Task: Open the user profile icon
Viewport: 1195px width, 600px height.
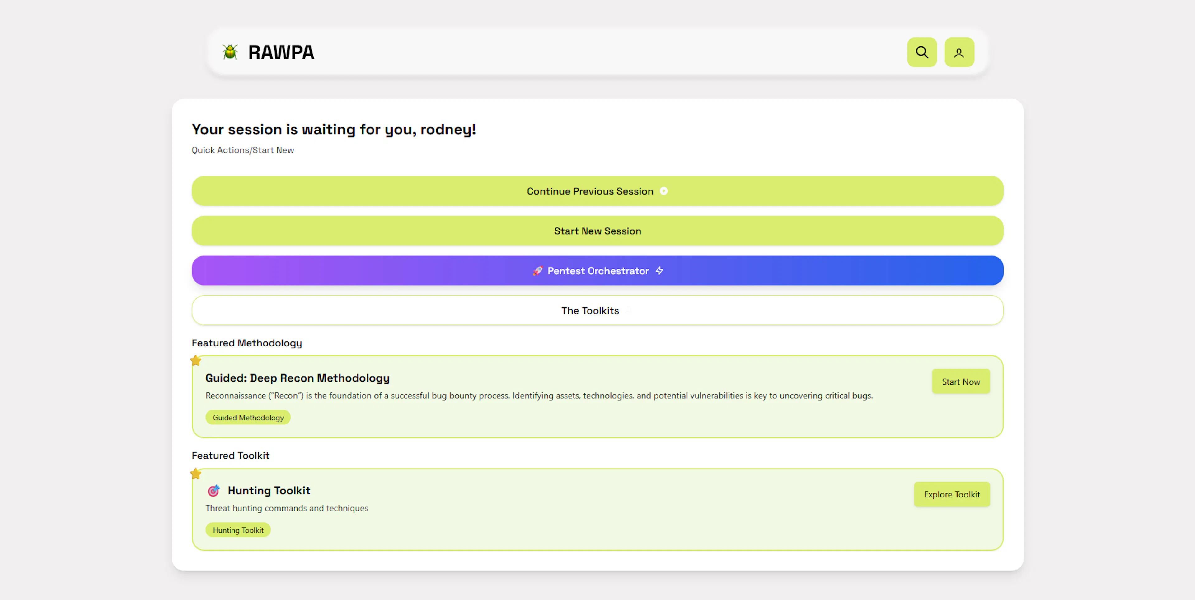Action: point(959,52)
